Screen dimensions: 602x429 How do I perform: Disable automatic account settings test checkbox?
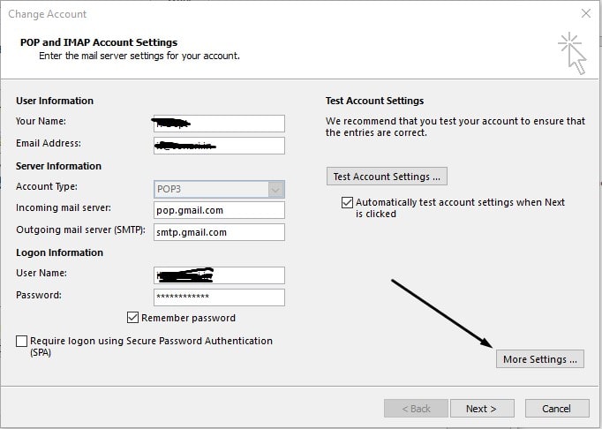tap(347, 202)
